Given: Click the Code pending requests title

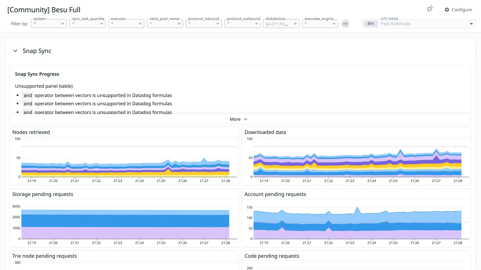Looking at the screenshot, I should tap(272, 256).
